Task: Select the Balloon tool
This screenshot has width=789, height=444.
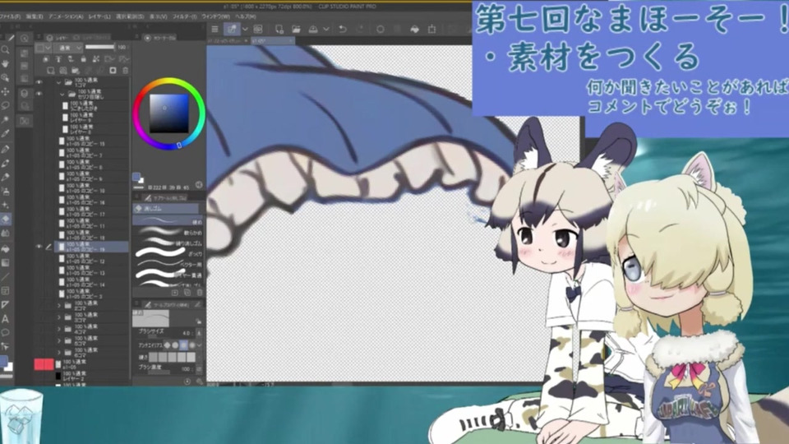Action: tap(6, 332)
